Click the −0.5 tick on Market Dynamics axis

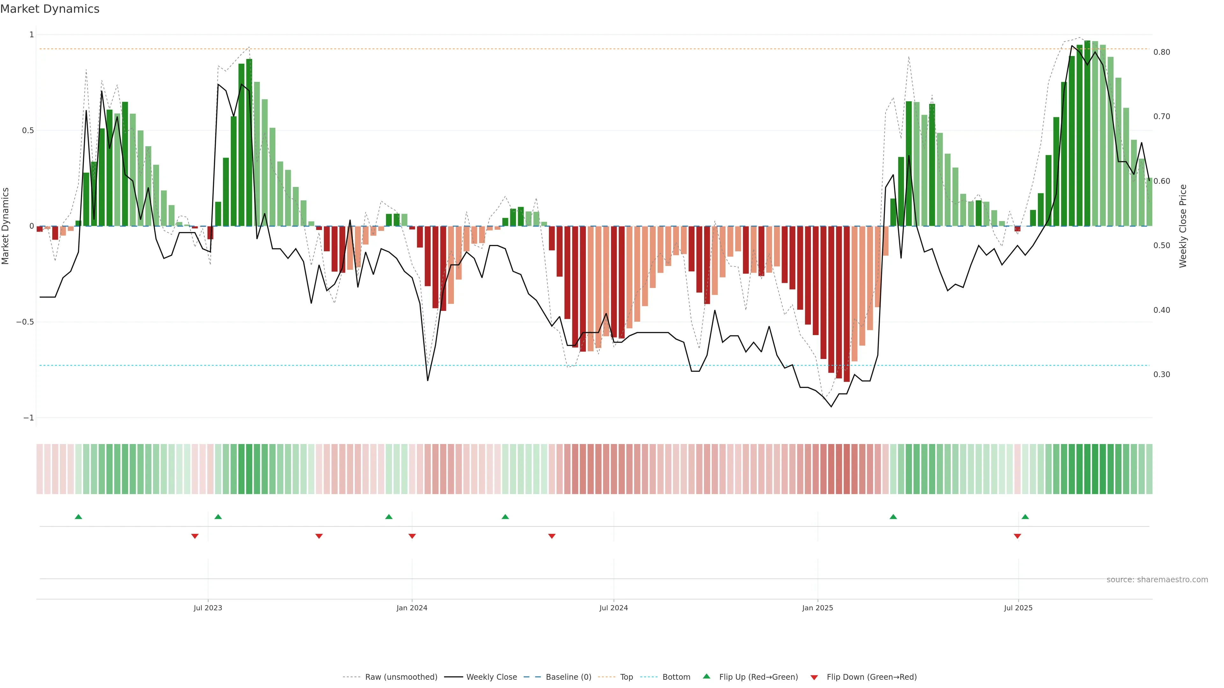[25, 322]
